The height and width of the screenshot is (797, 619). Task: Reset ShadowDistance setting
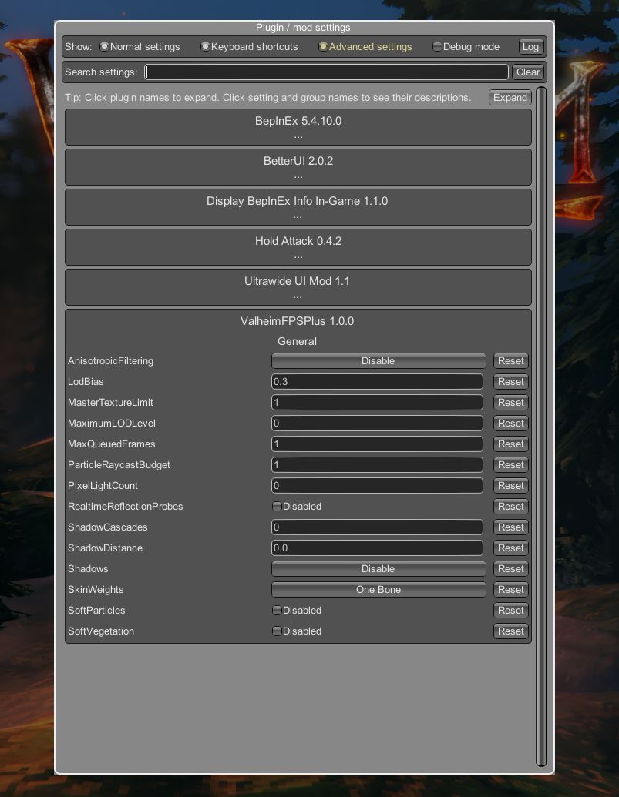point(510,548)
